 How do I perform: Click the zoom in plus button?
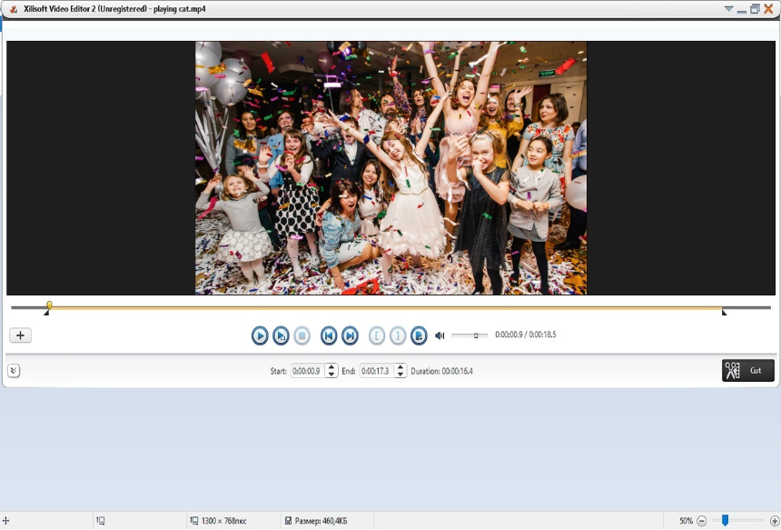775,521
